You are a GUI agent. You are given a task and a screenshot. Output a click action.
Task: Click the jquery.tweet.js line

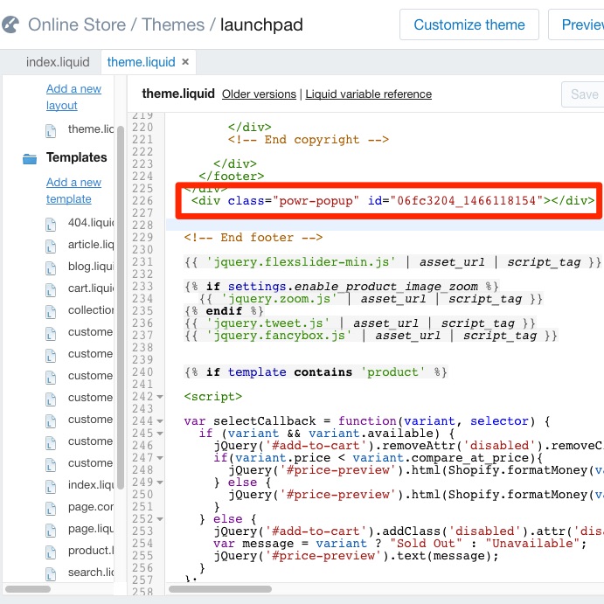pyautogui.click(x=360, y=323)
